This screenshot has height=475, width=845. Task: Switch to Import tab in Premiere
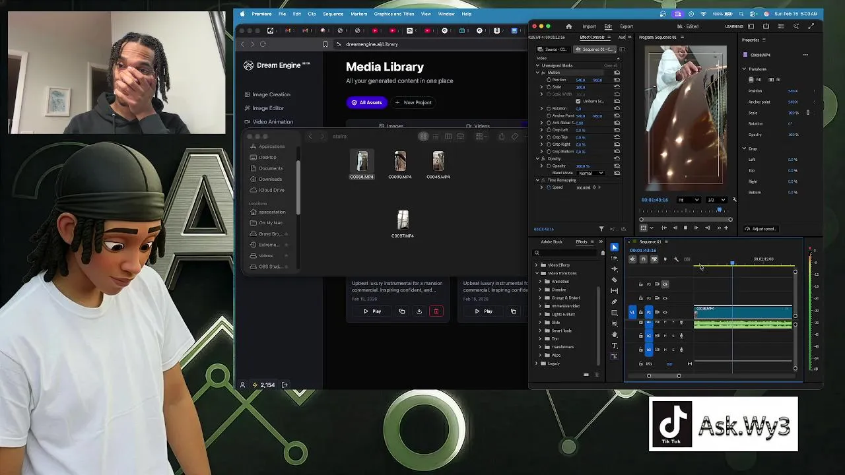[589, 26]
